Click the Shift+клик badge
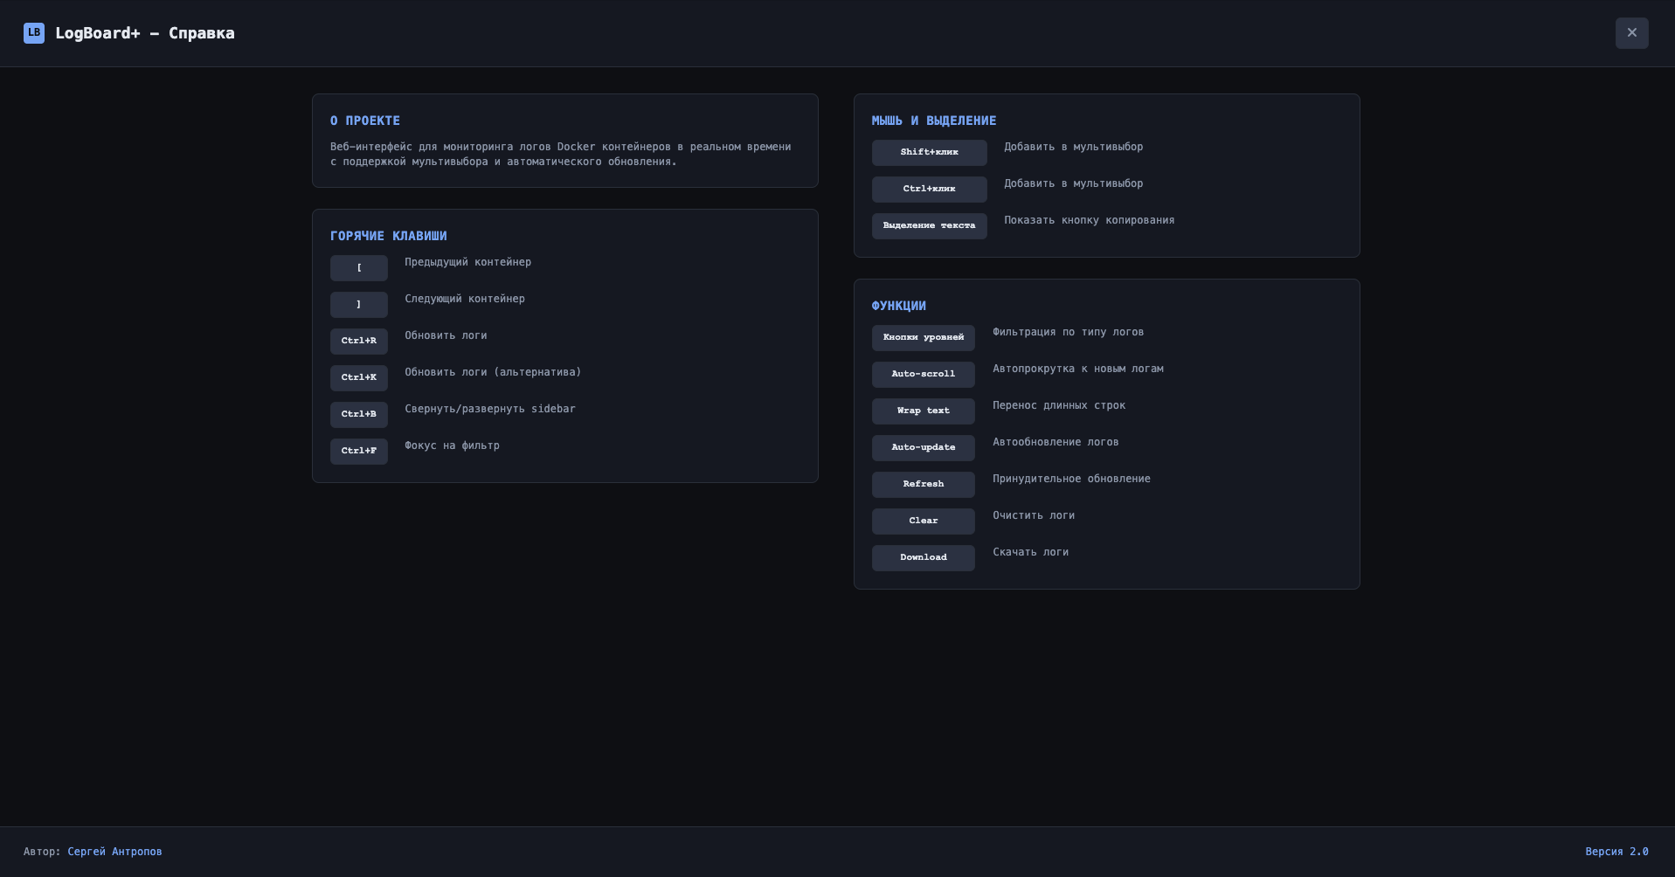The height and width of the screenshot is (877, 1675). [929, 153]
